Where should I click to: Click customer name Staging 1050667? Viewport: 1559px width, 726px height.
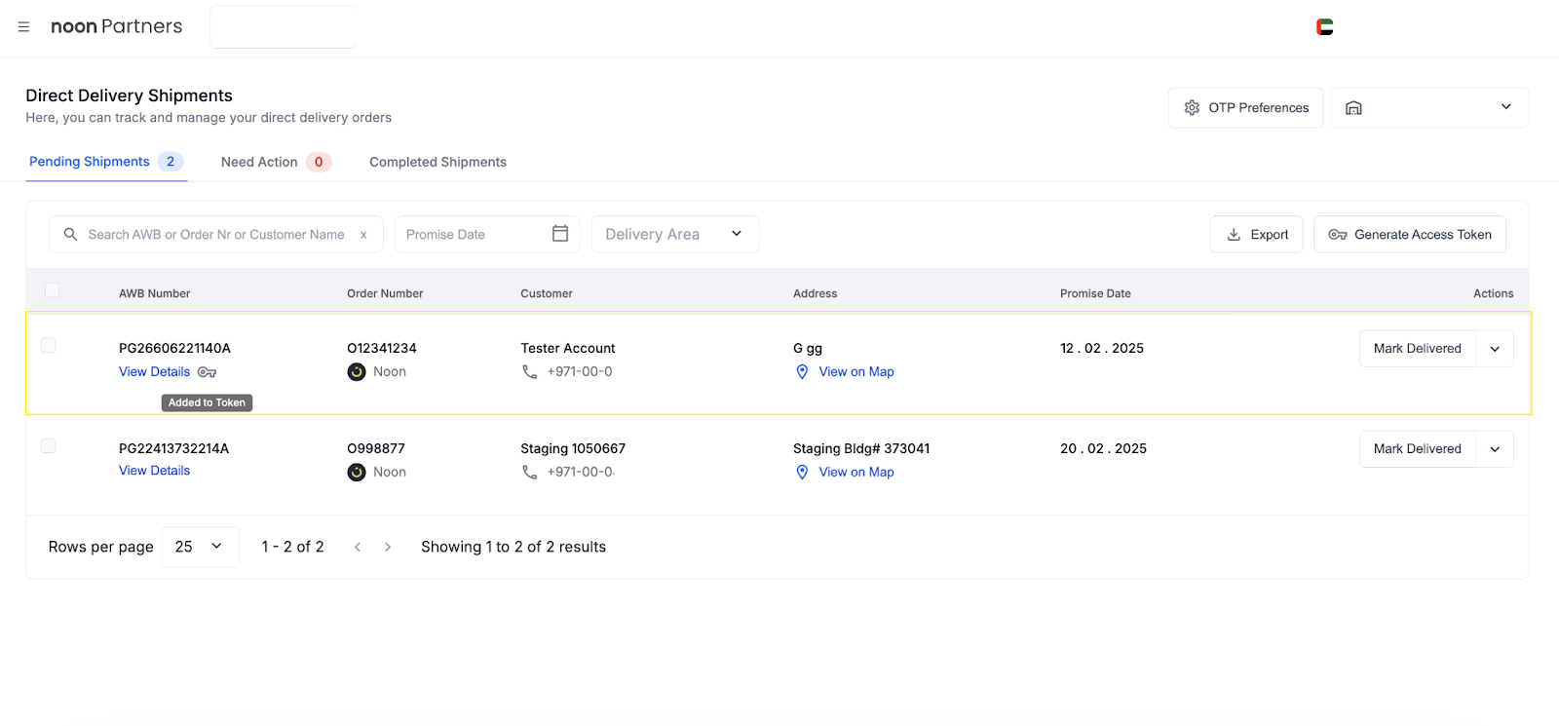[573, 449]
